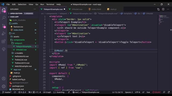
Task: Change indentation via Spaces: 2
Action: pyautogui.click(x=129, y=92)
